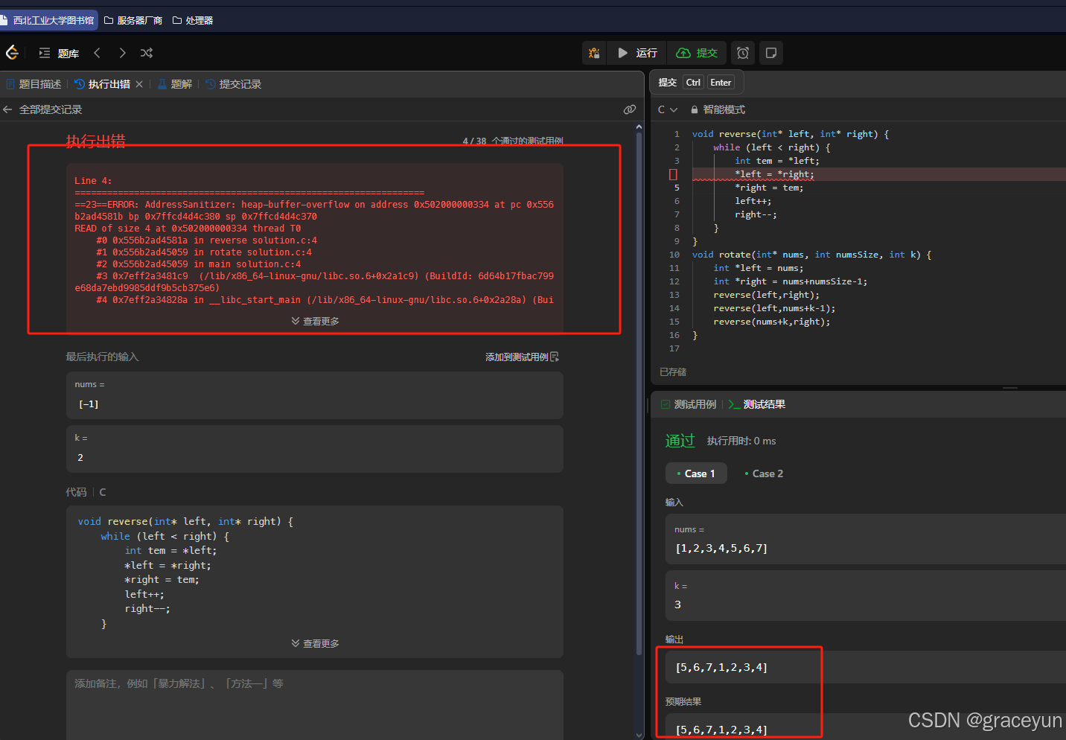This screenshot has width=1066, height=740.
Task: Go to previous problem arrow
Action: click(x=97, y=53)
